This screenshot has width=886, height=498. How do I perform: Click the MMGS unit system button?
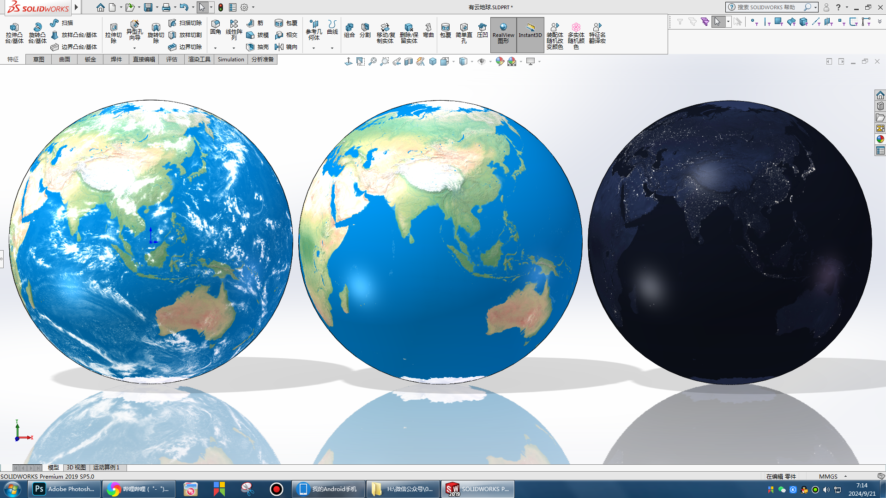point(828,477)
